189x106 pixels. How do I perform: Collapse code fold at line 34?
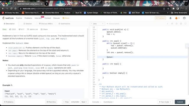click(x=96, y=73)
